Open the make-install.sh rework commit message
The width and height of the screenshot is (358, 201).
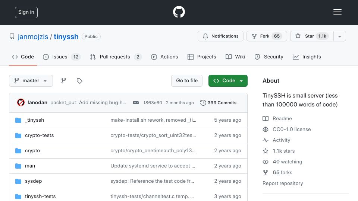(x=153, y=120)
